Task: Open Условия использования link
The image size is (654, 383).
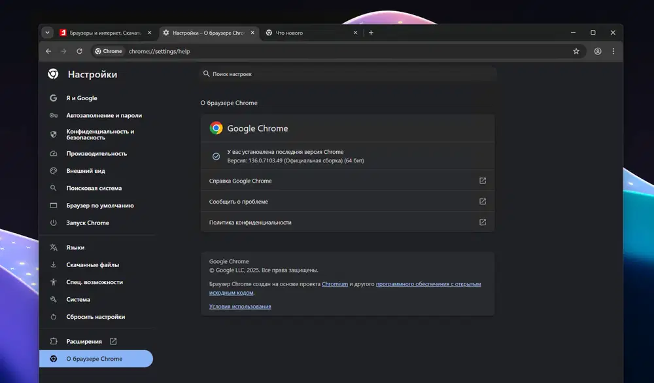Action: (240, 306)
